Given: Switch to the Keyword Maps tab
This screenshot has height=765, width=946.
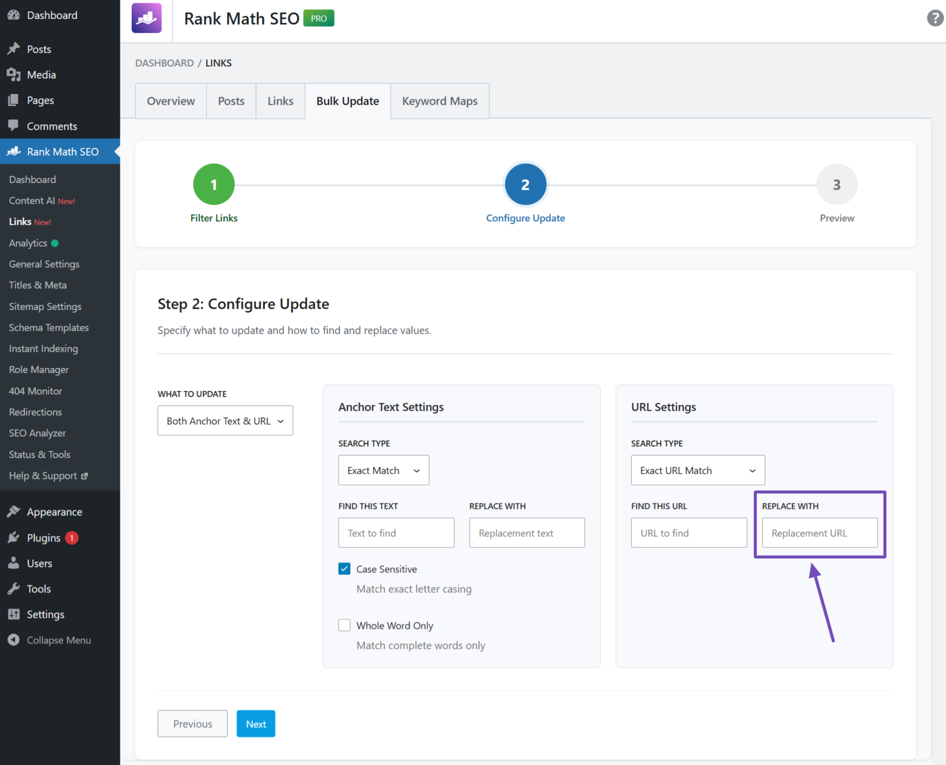Looking at the screenshot, I should coord(439,101).
